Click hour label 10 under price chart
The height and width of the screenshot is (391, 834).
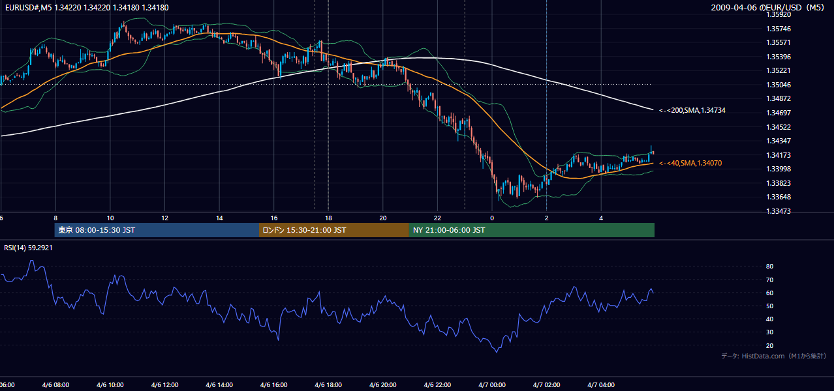coord(110,218)
